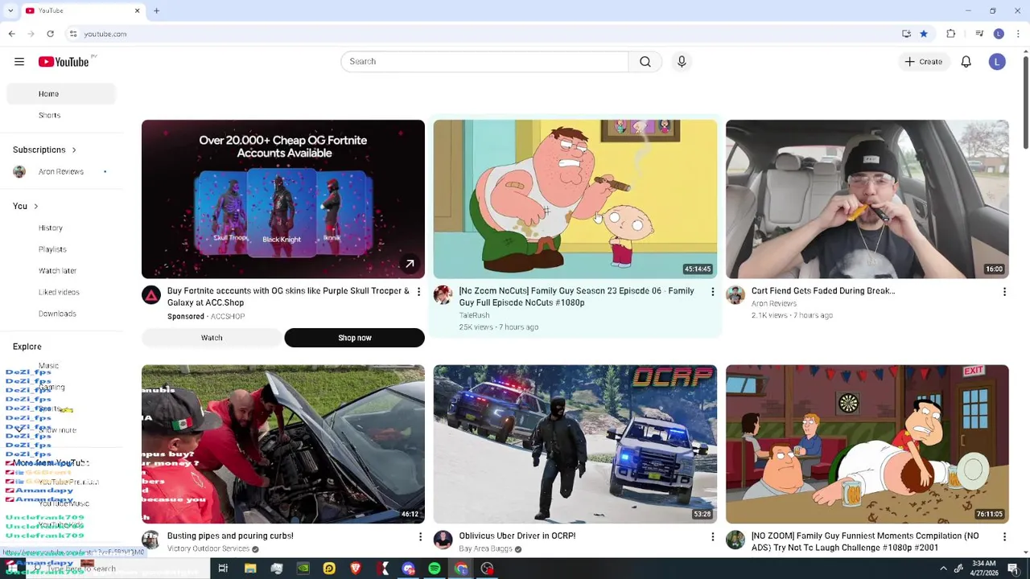Open the Chrome profile avatar in toolbar

[999, 34]
